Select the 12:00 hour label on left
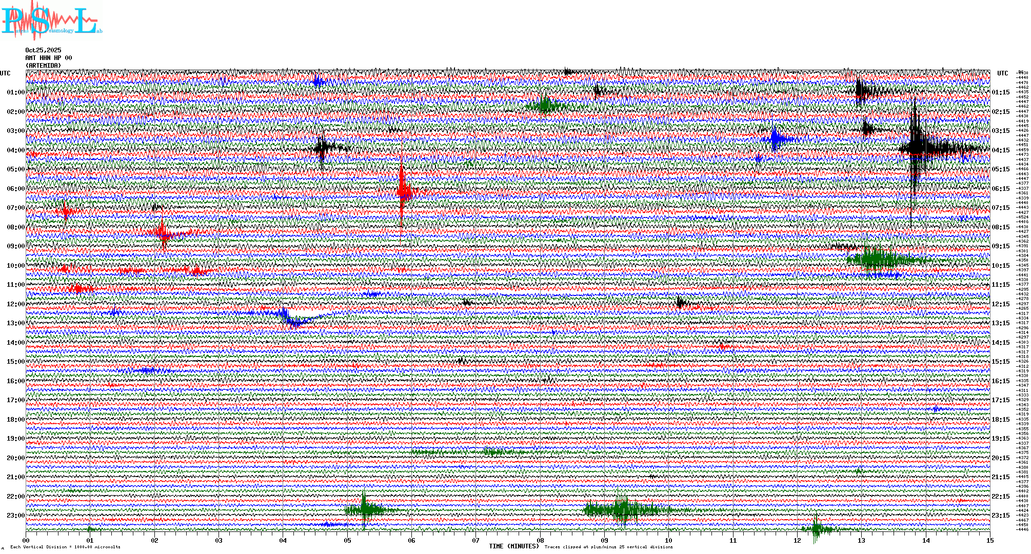1031x554 pixels. [15, 304]
